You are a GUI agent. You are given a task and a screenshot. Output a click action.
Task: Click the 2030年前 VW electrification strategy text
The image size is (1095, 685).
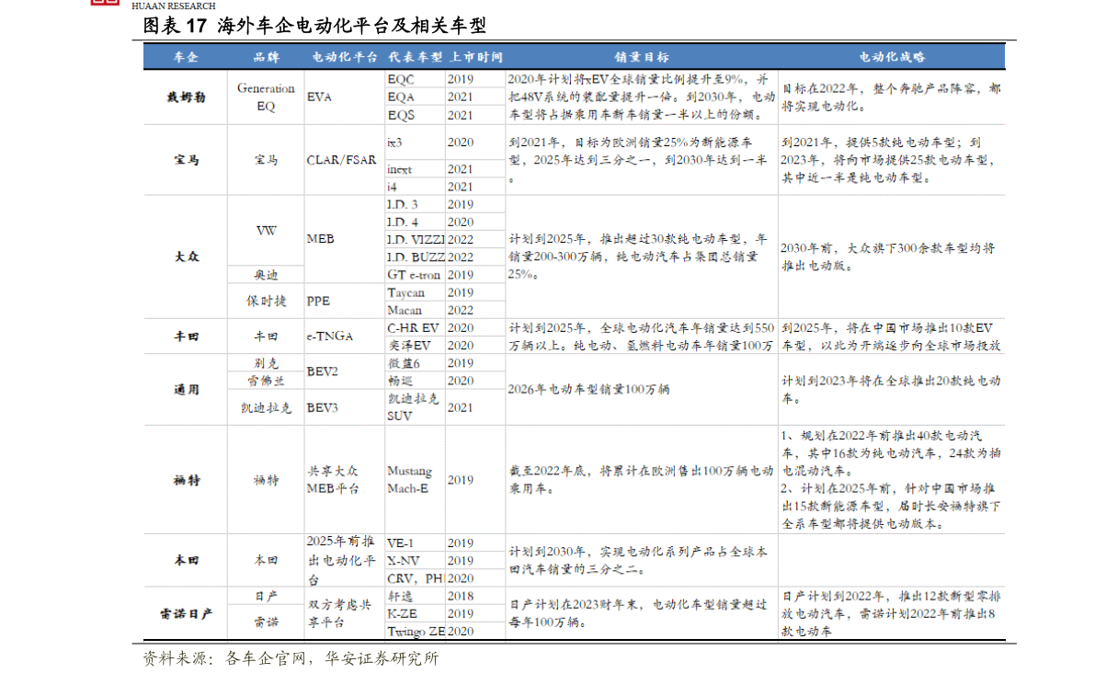pos(887,257)
